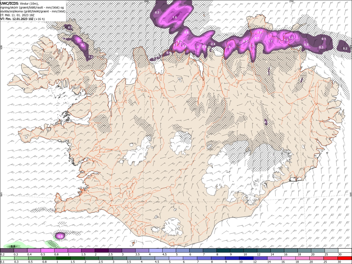Click the 12 label in snow legend

point(258,254)
